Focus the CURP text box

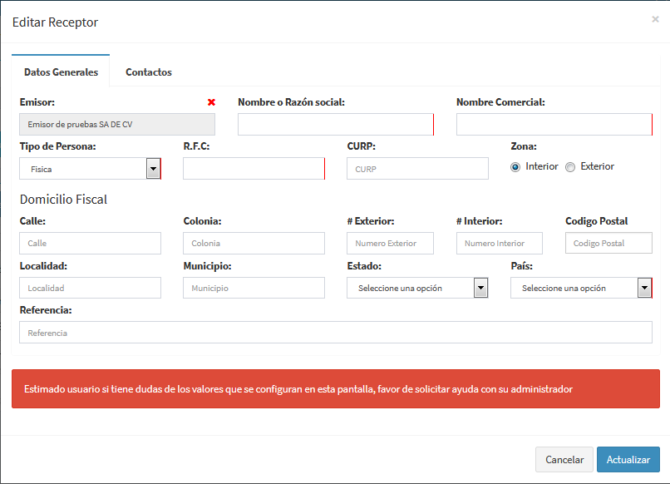coord(417,169)
